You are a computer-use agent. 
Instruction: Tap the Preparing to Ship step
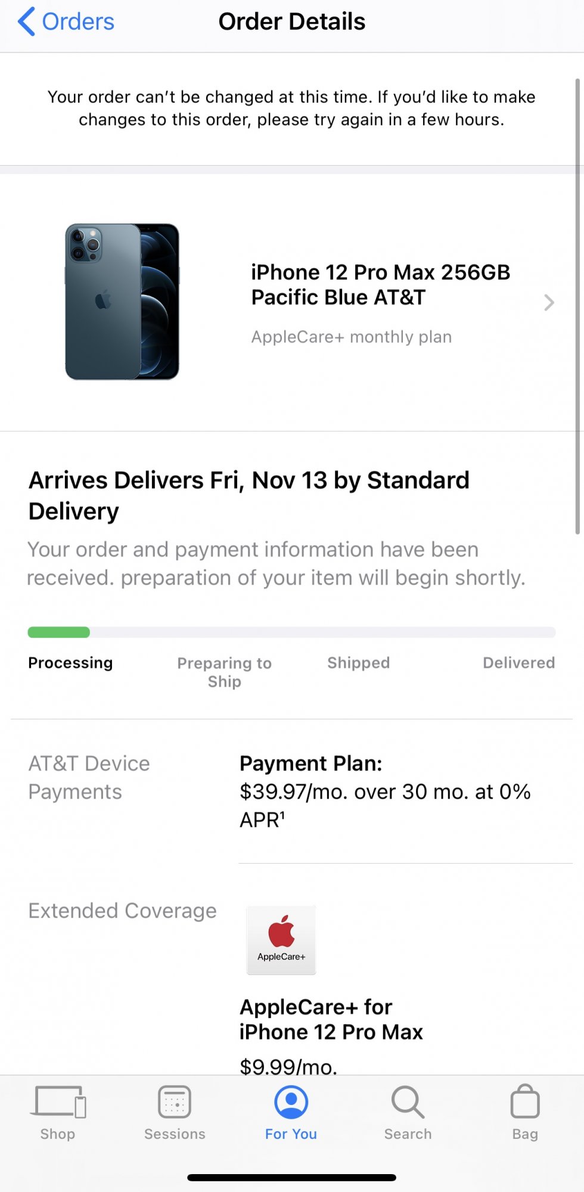click(x=224, y=672)
